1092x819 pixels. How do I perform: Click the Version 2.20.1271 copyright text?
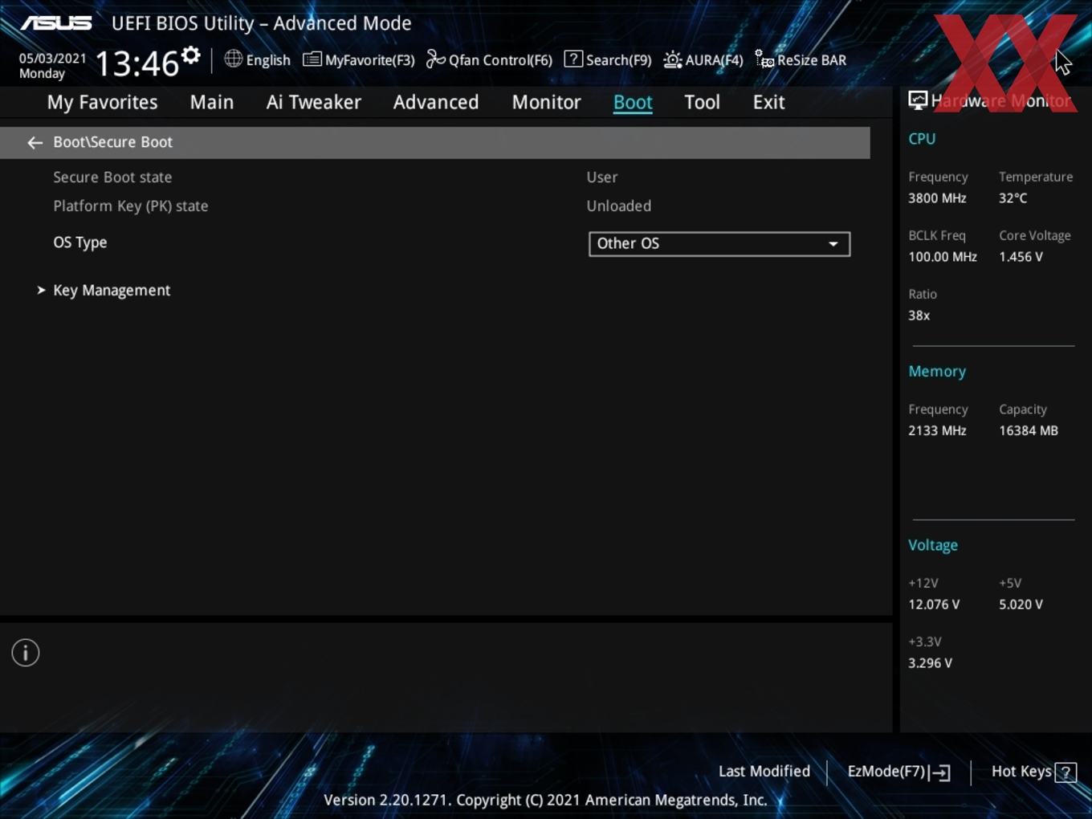545,800
